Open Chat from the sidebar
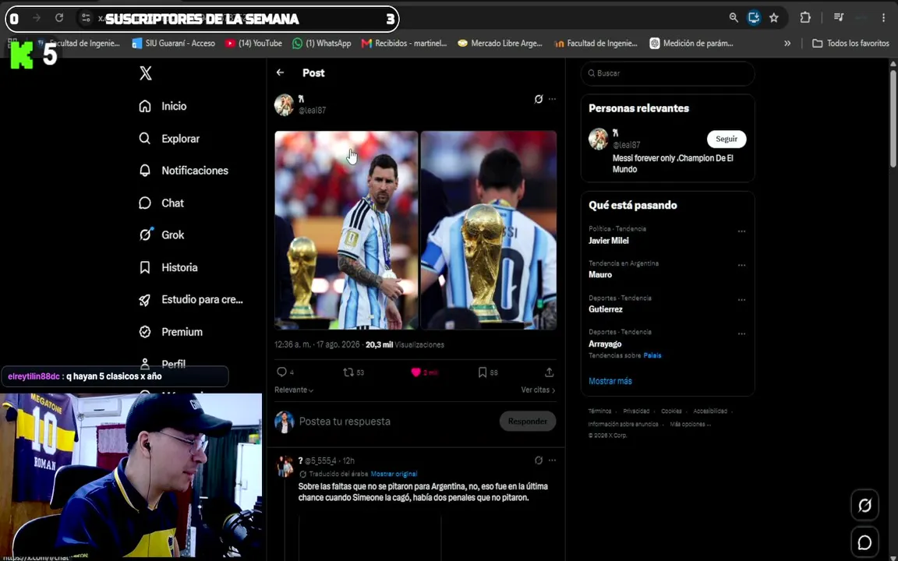The height and width of the screenshot is (561, 898). pos(161,203)
